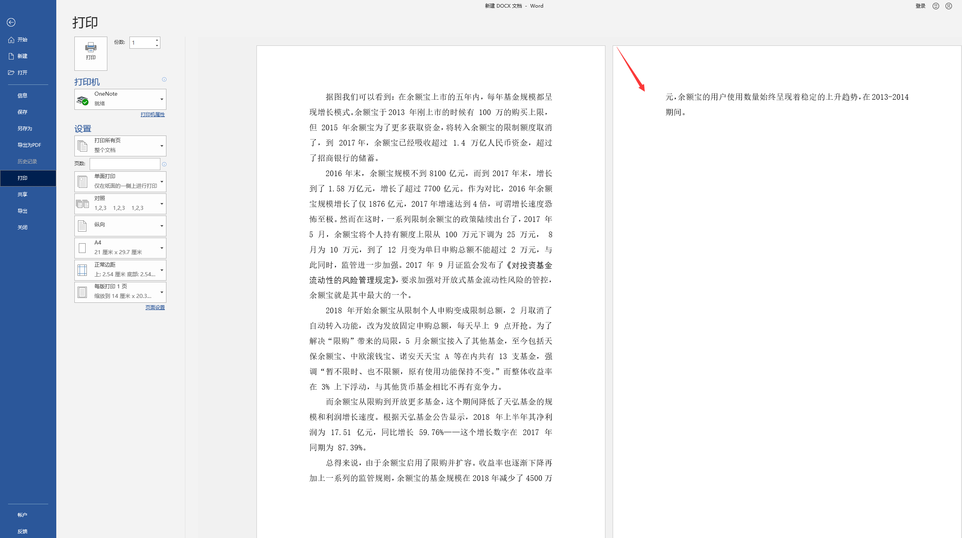The height and width of the screenshot is (538, 962).
Task: Open the 每版打印 1 页 dropdown
Action: tap(120, 292)
